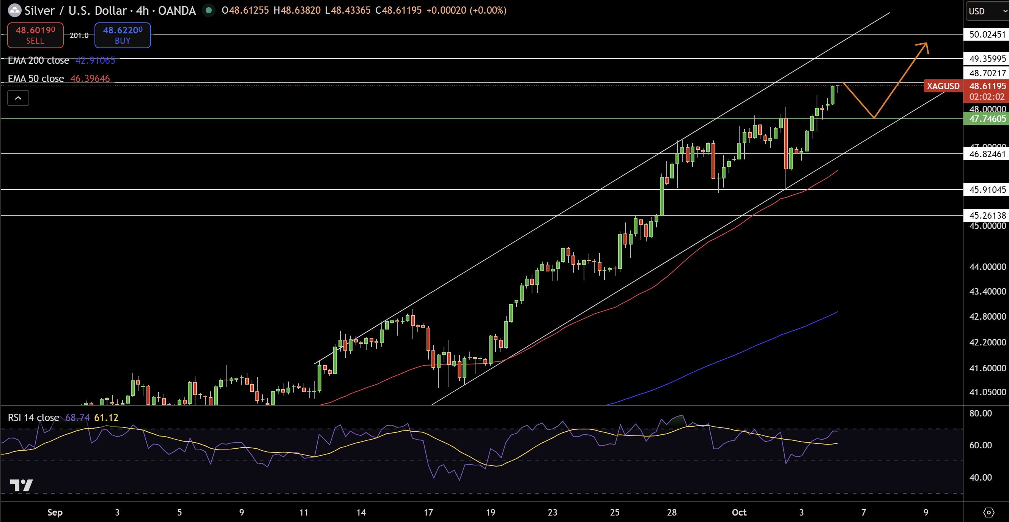Open chart settings gear icon
The width and height of the screenshot is (1009, 522).
coord(988,512)
